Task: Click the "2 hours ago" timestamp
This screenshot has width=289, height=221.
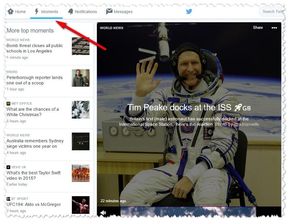Action: 16,211
